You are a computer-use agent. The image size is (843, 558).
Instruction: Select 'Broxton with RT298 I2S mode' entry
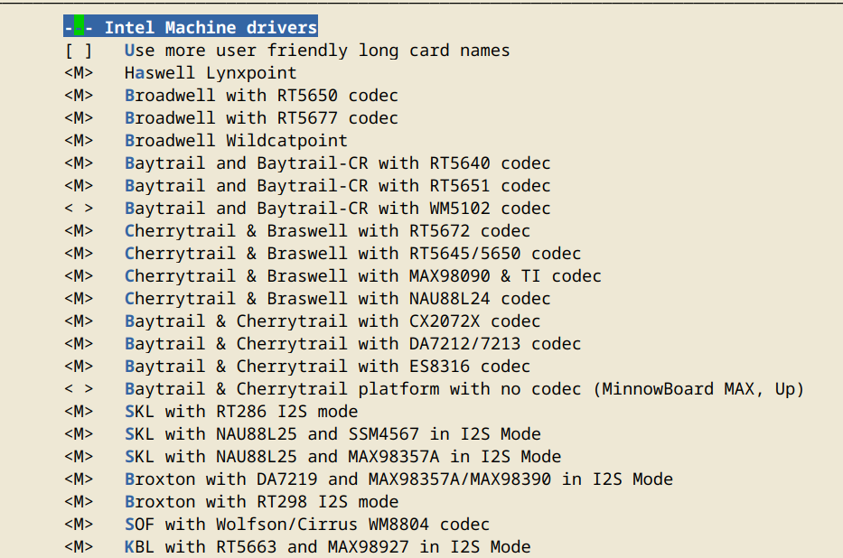262,502
